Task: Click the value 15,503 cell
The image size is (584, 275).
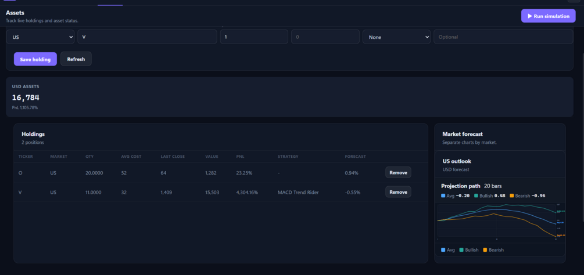Action: click(212, 192)
